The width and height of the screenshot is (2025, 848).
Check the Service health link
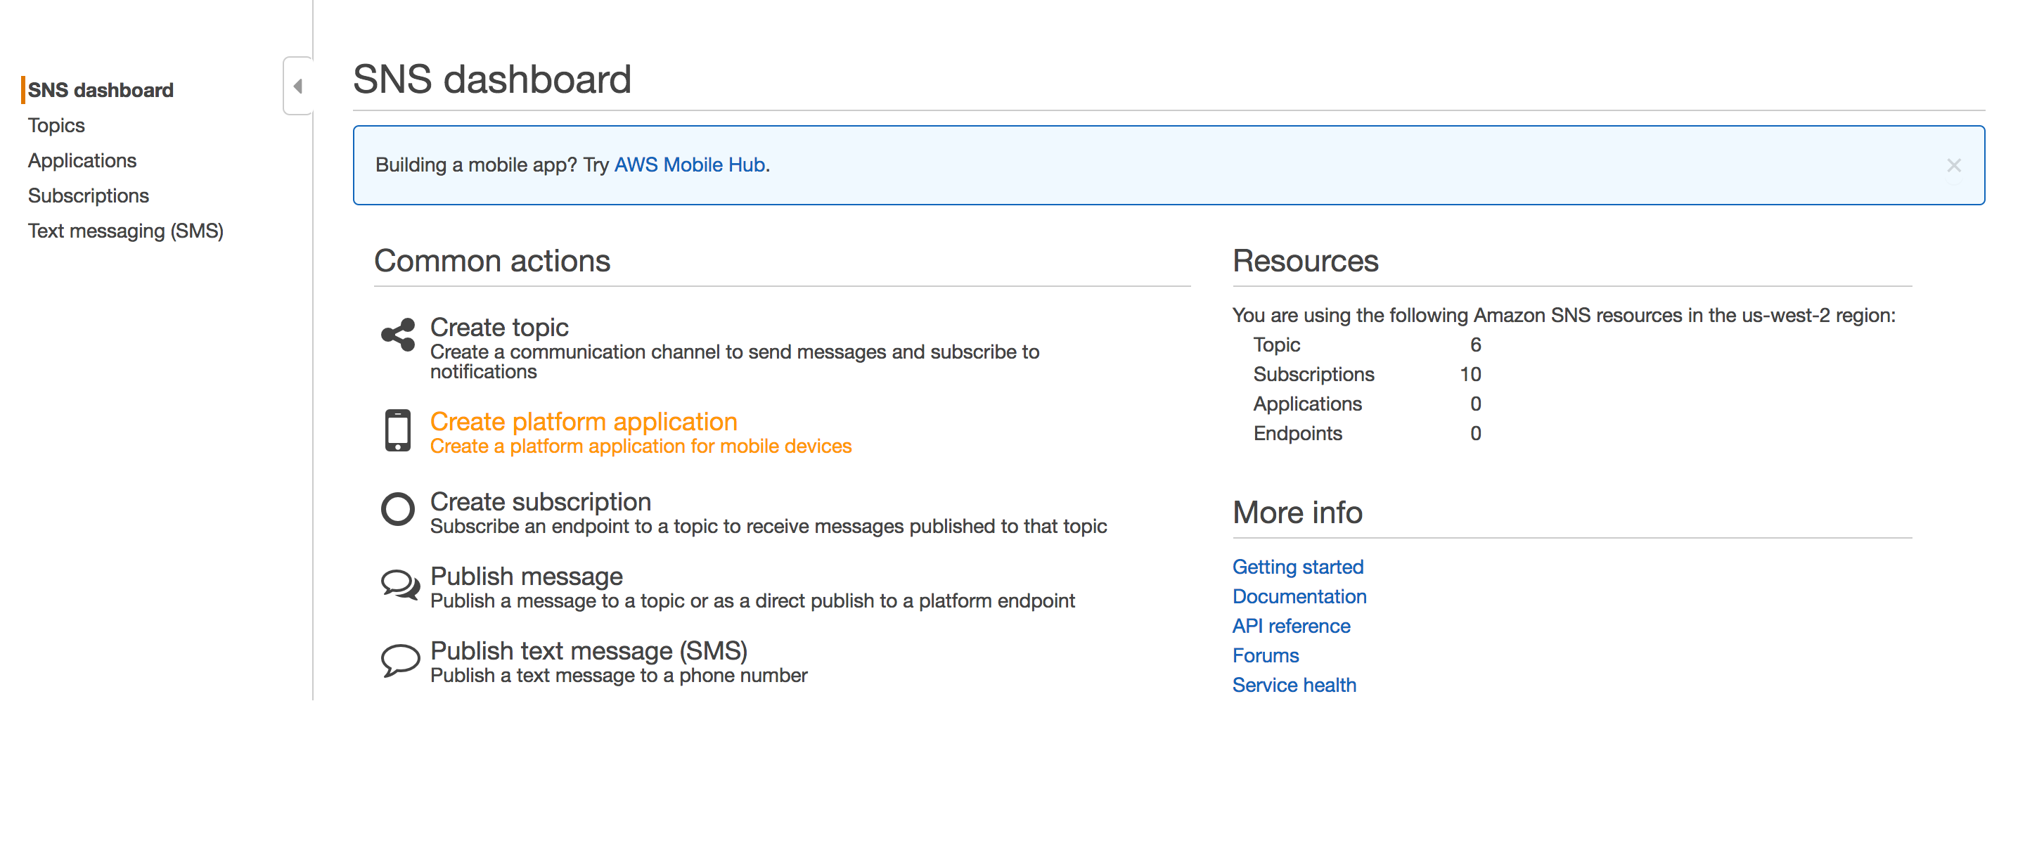point(1294,686)
